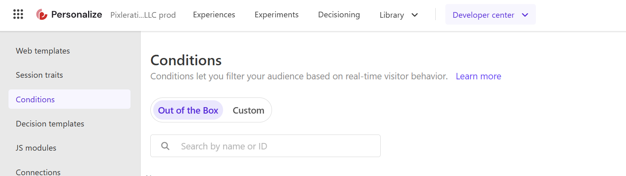Screen dimensions: 626x176
Task: Expand the Library dropdown menu
Action: coord(398,15)
